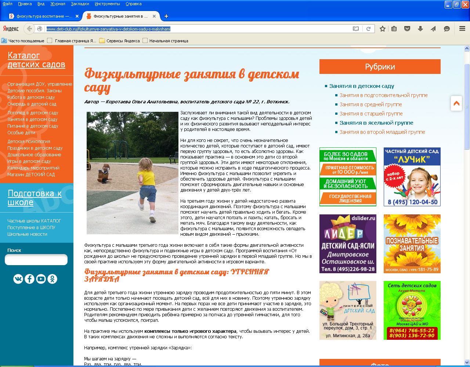Viewport: 470px width, 367px height.
Task: Open the Справка menu
Action: click(x=133, y=4)
